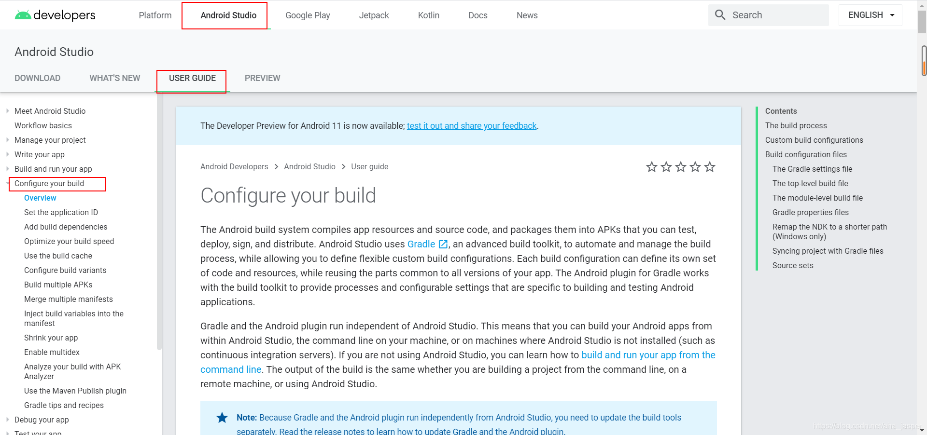Open Set the application ID
927x435 pixels.
click(x=61, y=212)
